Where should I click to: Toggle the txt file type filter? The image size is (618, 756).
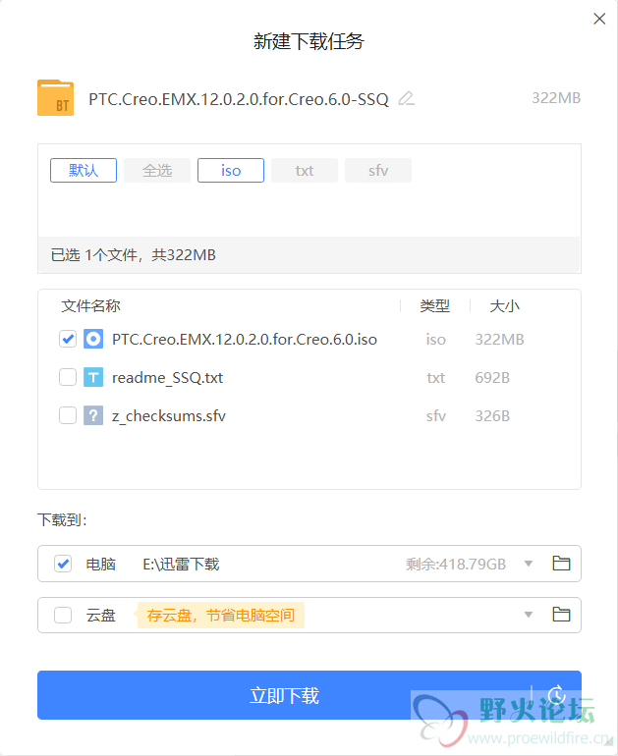coord(305,170)
